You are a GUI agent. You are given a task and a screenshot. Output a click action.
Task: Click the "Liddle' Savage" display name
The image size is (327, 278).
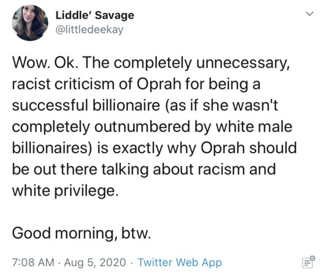coord(95,15)
